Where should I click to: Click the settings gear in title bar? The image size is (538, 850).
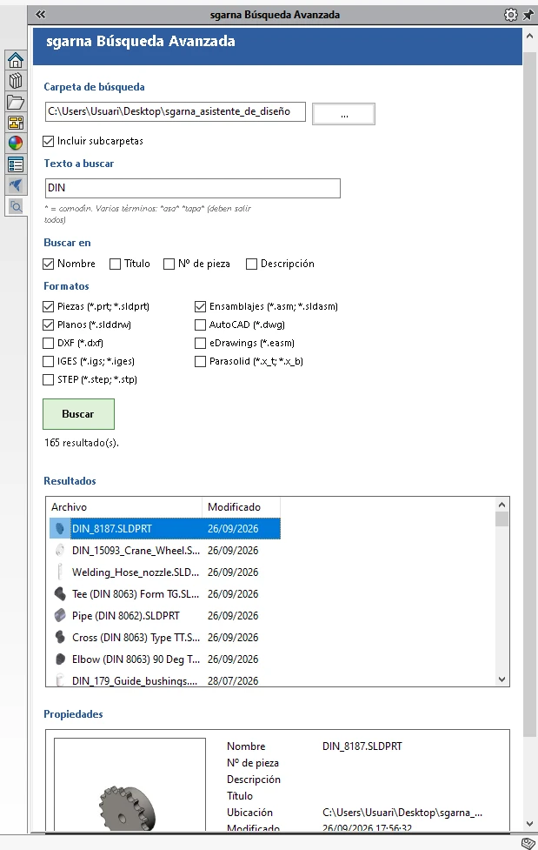tap(510, 15)
